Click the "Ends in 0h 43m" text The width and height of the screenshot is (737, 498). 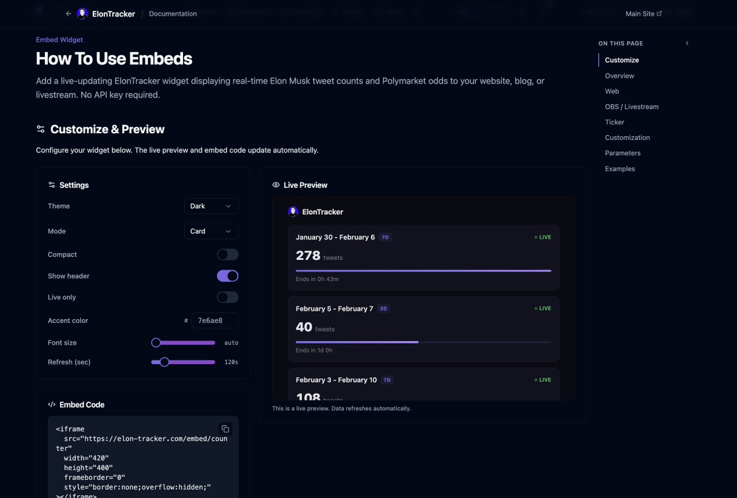[317, 279]
